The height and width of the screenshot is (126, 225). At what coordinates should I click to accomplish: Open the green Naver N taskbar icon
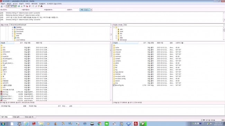(x=107, y=124)
